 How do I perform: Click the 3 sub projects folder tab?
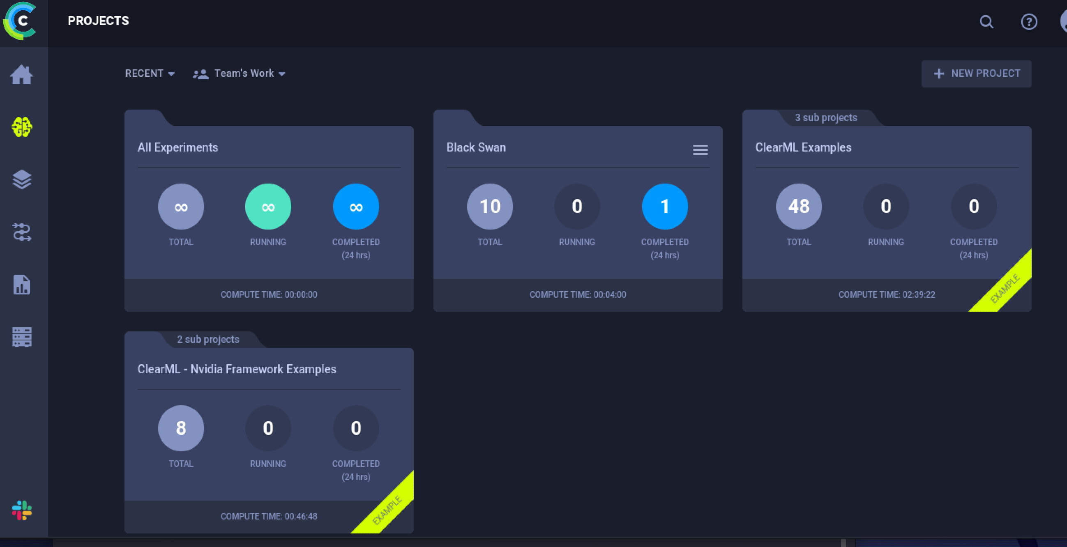coord(825,117)
